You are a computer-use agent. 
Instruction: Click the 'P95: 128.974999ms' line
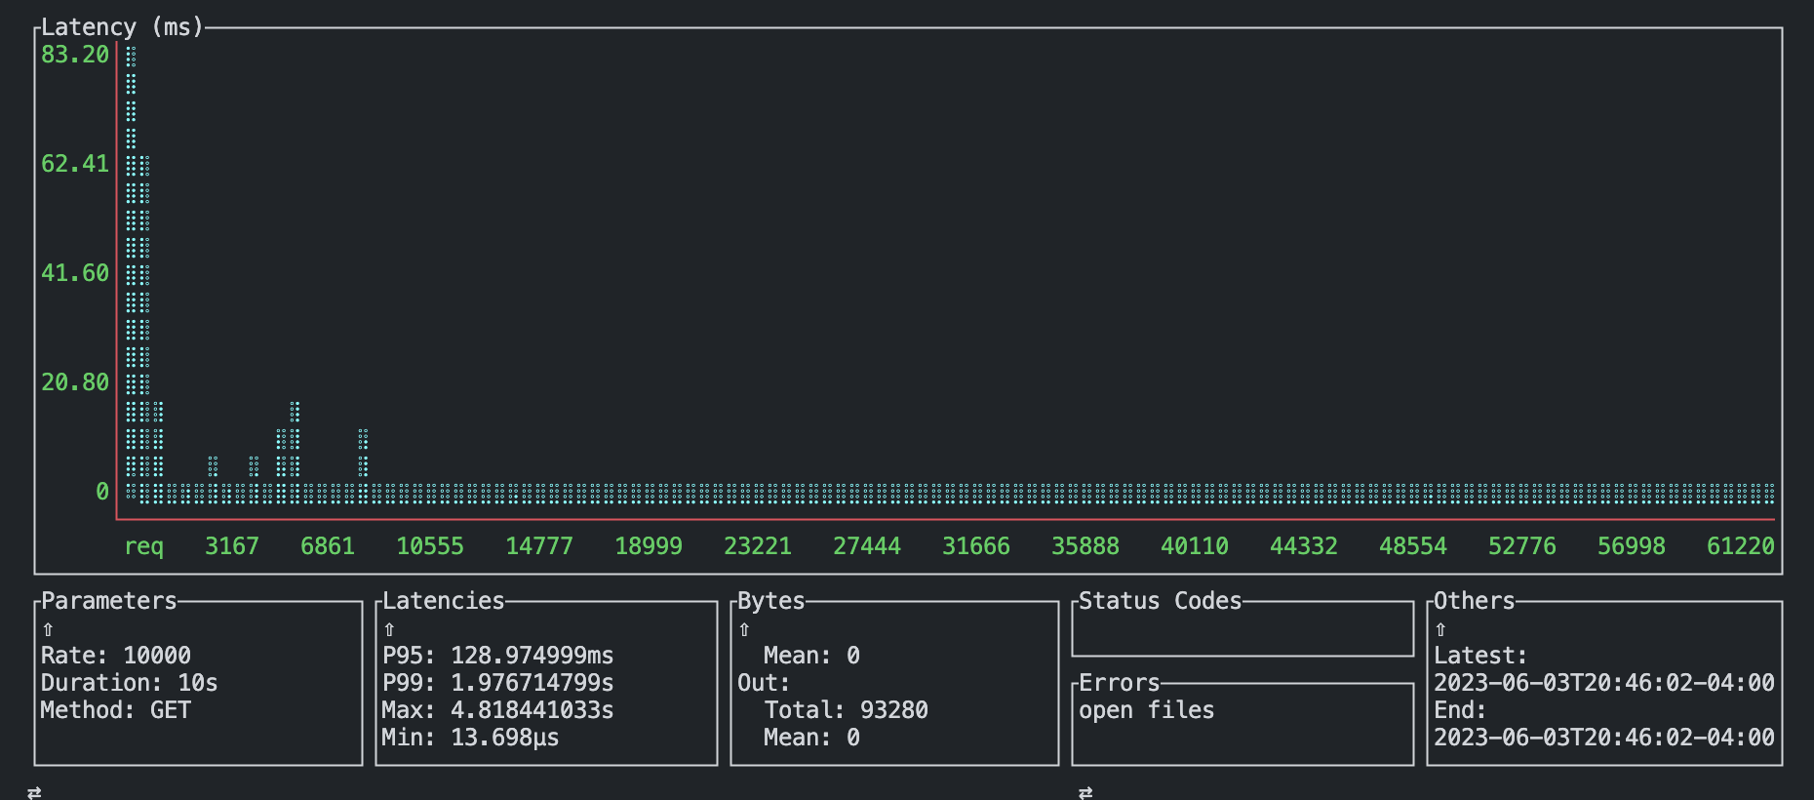point(498,656)
